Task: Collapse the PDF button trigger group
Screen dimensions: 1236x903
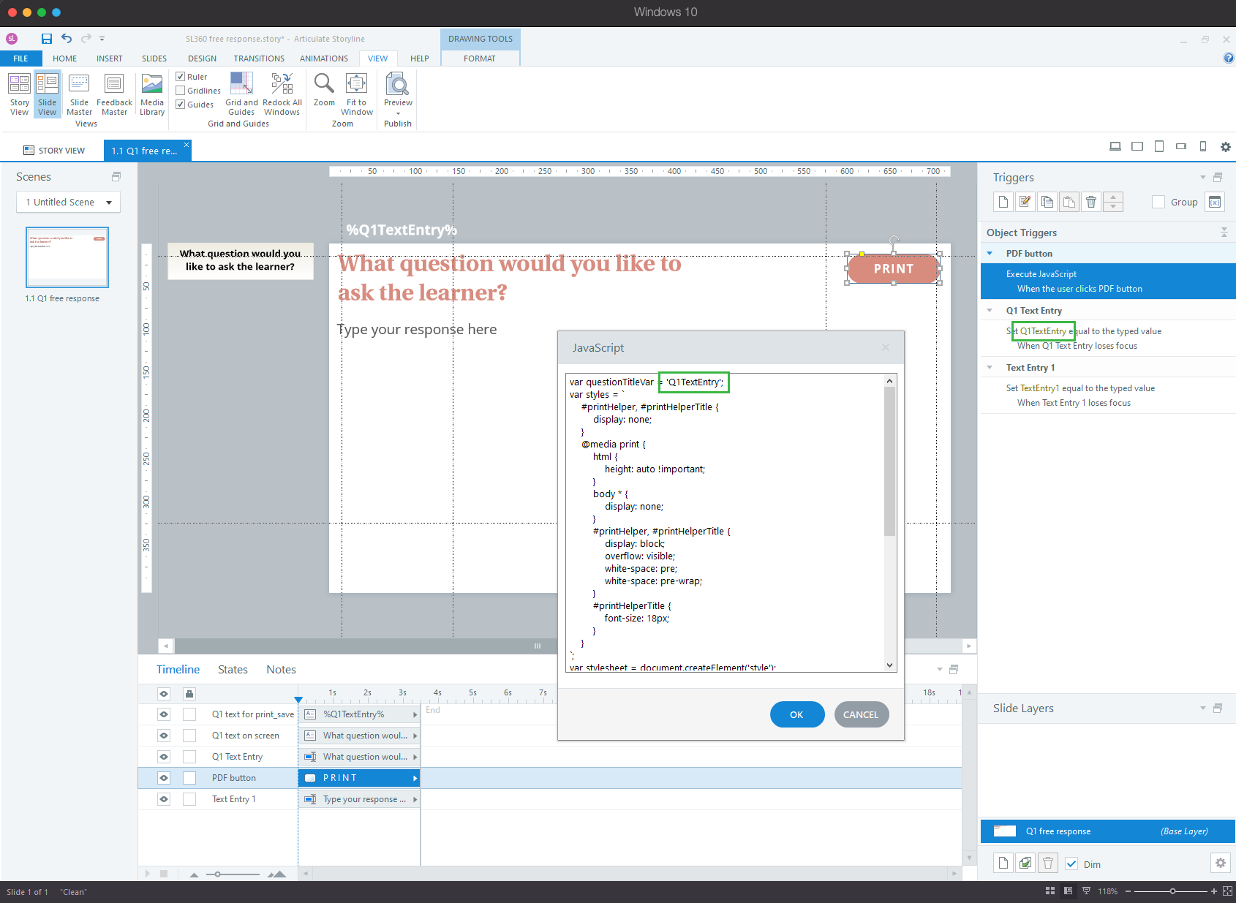Action: 990,254
